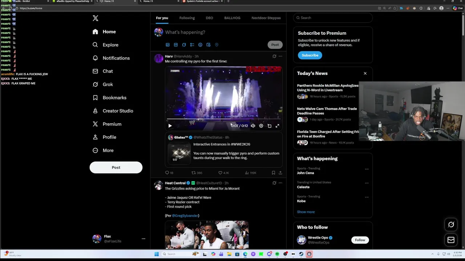The width and height of the screenshot is (465, 261).
Task: Open the floating Grok button
Action: point(451,225)
